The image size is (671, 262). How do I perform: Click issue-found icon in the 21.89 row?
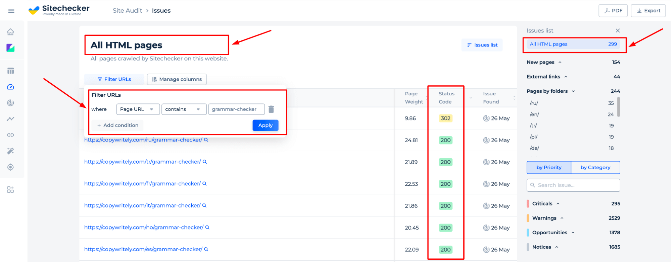tap(486, 162)
